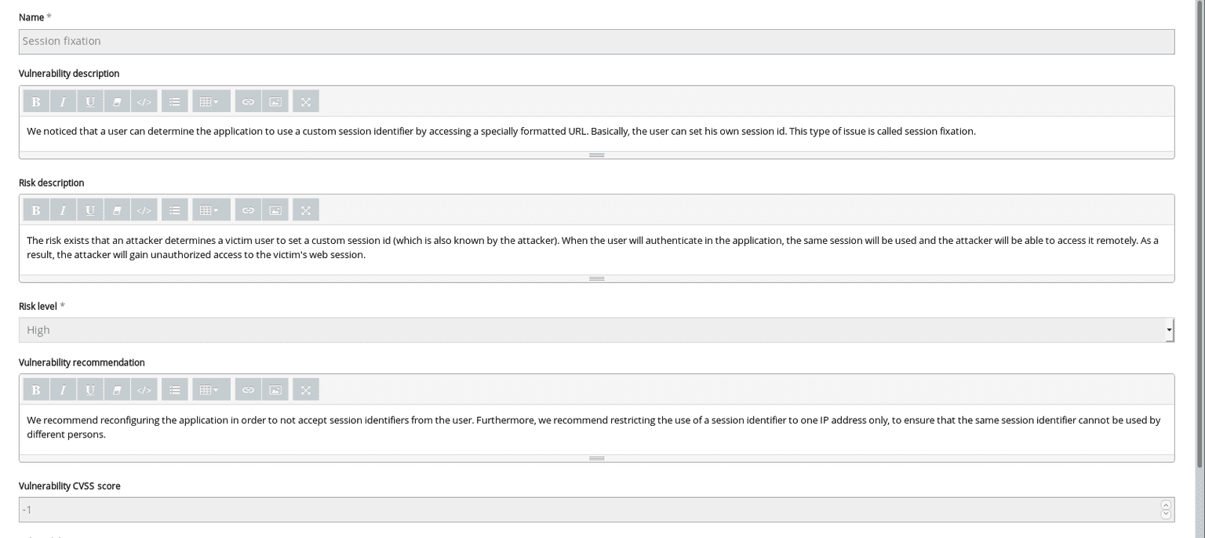Toggle fullscreen mode for Vulnerability description editor

[305, 100]
